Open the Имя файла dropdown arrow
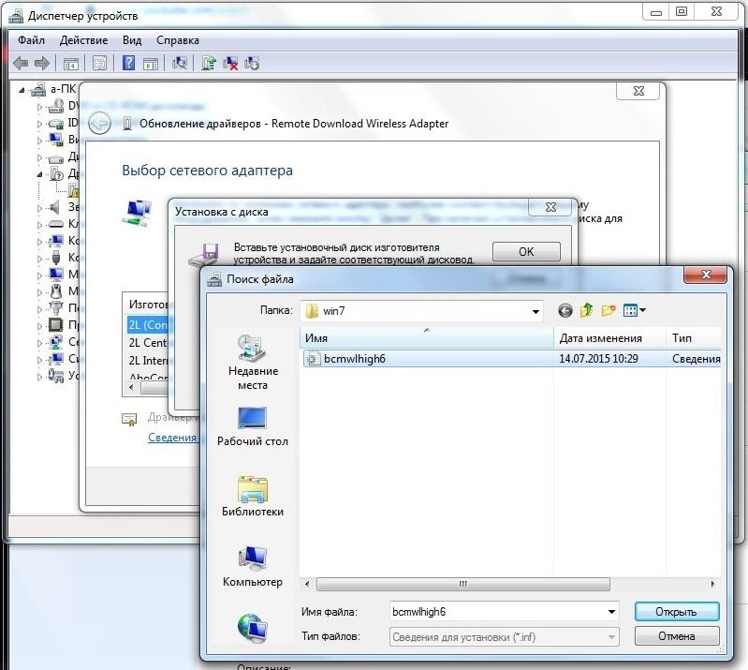Screen dimensions: 748x670 coord(611,612)
